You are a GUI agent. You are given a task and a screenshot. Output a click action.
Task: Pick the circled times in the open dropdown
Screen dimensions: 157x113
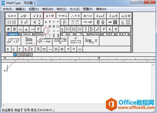(54, 26)
